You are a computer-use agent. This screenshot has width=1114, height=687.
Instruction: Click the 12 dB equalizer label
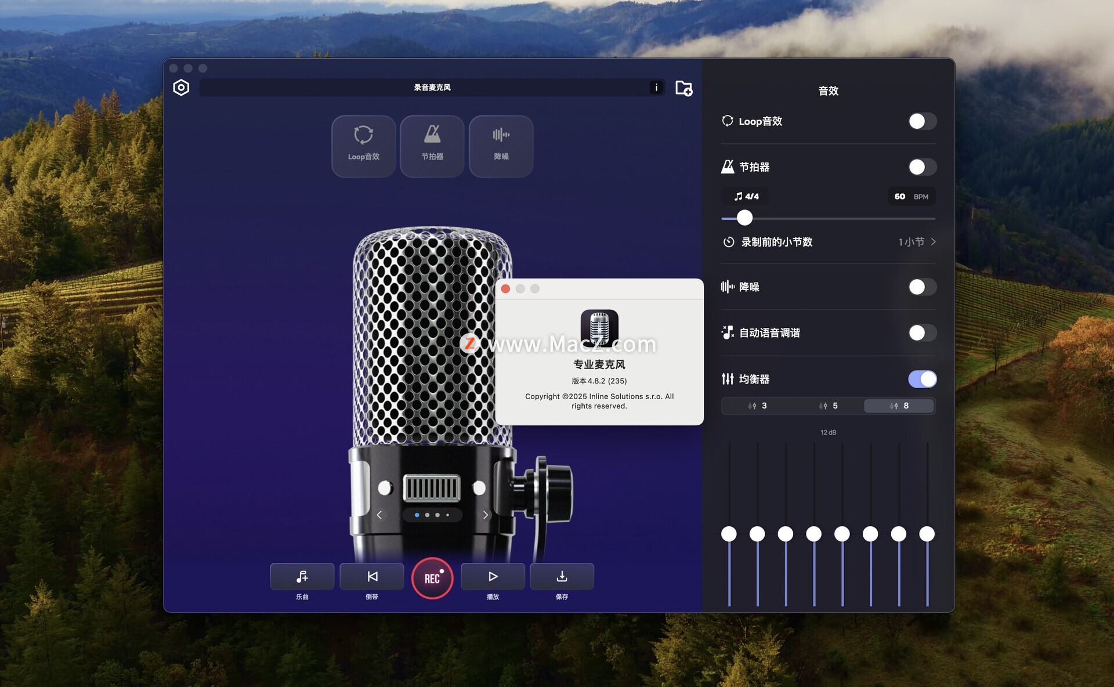tap(829, 432)
